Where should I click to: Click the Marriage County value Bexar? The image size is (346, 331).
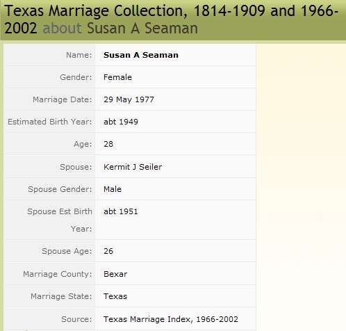[115, 274]
